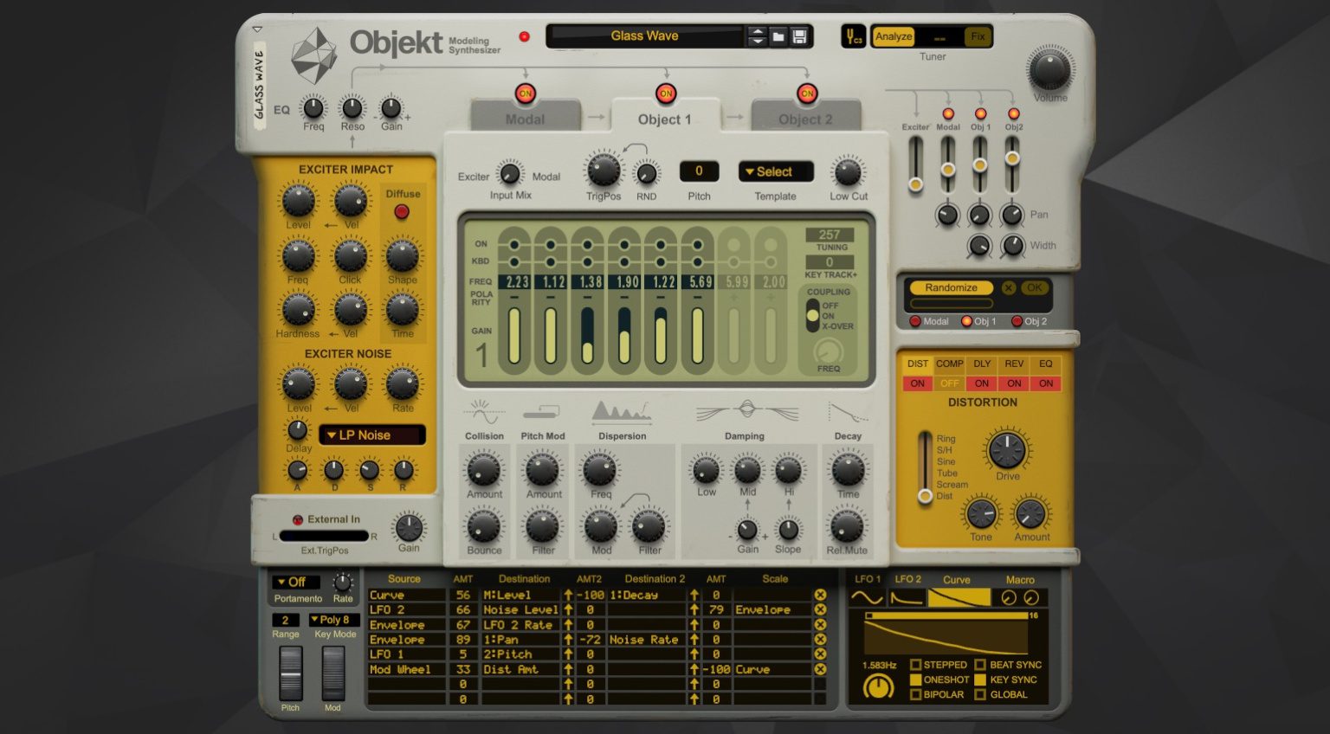Switch to the Modal tab
This screenshot has height=734, width=1330.
[x=526, y=119]
